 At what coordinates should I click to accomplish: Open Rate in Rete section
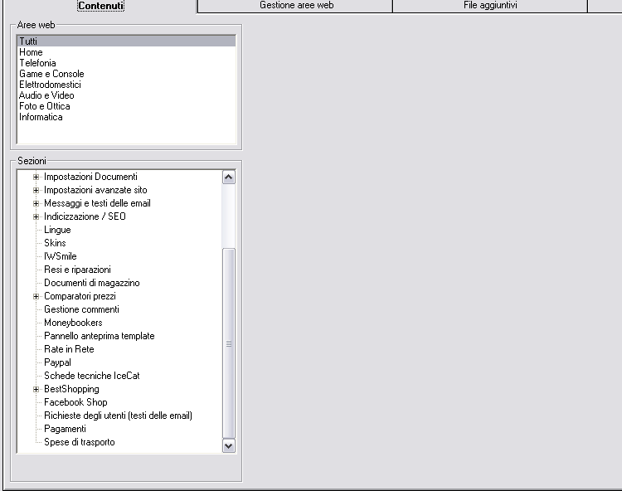point(69,349)
